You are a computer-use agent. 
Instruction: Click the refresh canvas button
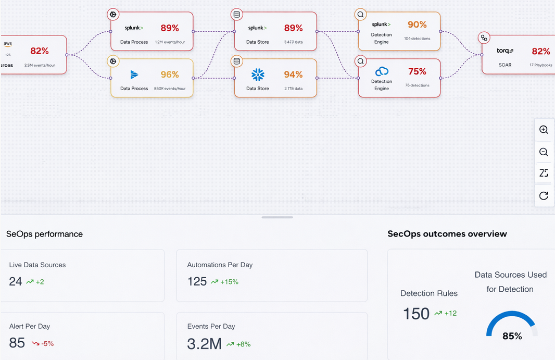[x=544, y=196]
